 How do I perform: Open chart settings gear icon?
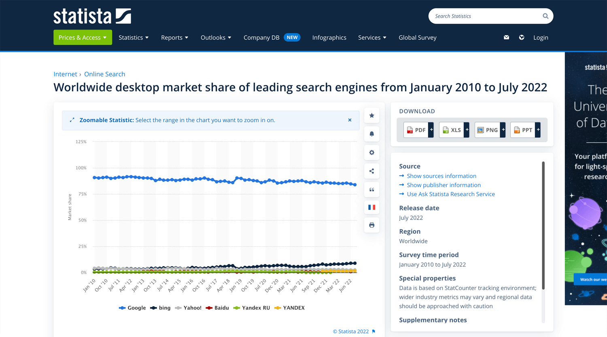pos(371,153)
